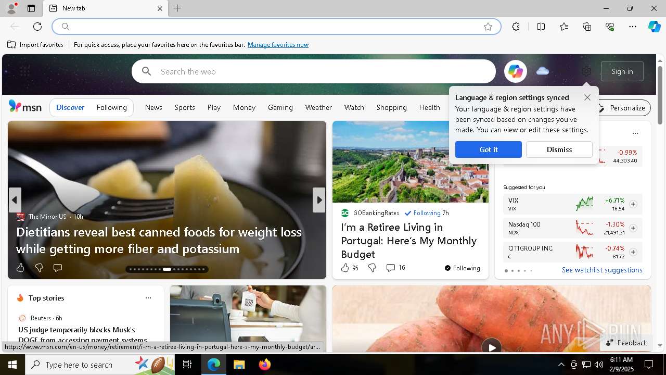Open the weather cloud icon
This screenshot has height=375, width=666.
coord(543,71)
